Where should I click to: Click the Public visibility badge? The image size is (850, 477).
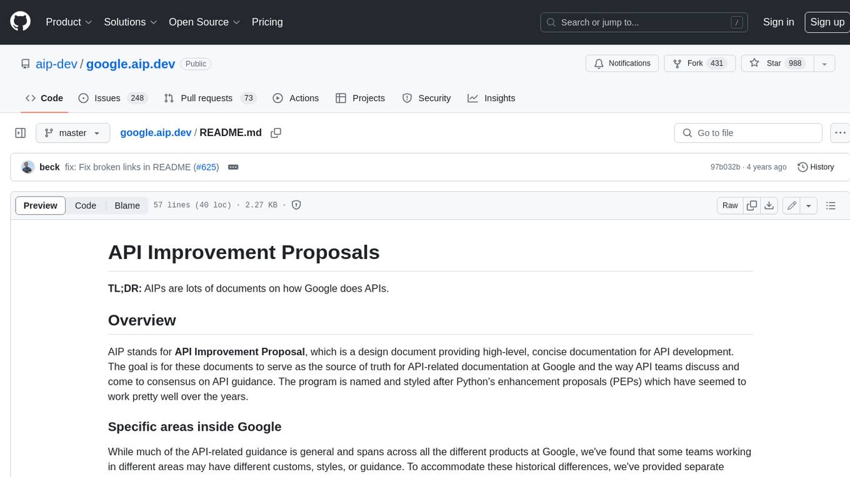pos(196,64)
